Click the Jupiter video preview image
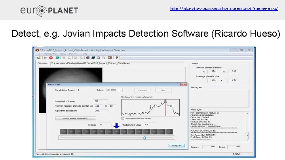The image size is (285, 160). (70, 75)
